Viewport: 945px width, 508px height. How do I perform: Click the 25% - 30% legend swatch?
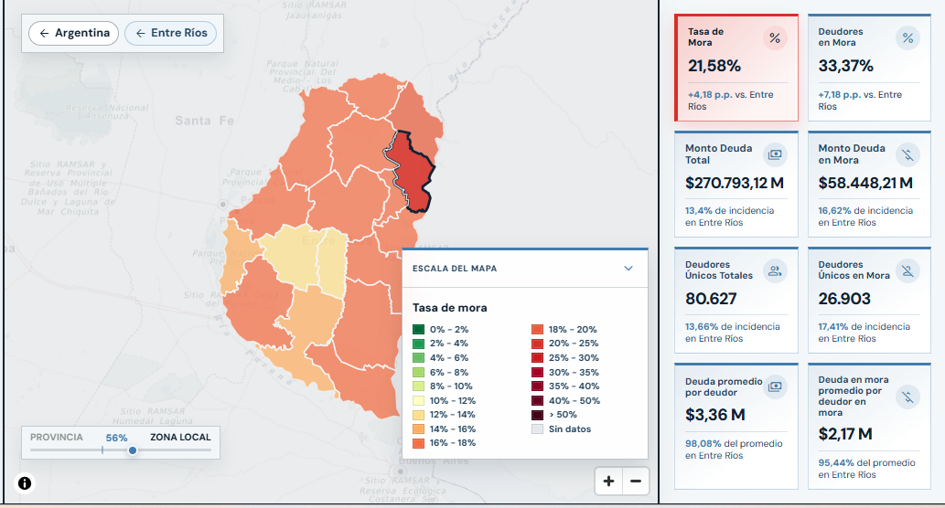tap(537, 357)
